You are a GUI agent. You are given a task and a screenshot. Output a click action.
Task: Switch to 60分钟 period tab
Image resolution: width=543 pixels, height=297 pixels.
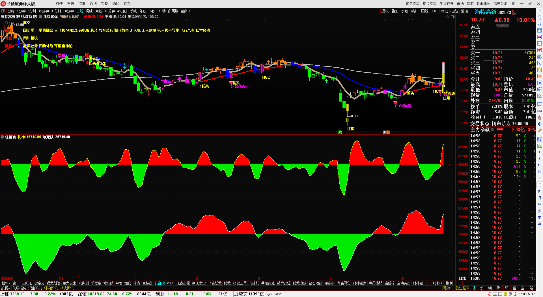[x=68, y=11]
